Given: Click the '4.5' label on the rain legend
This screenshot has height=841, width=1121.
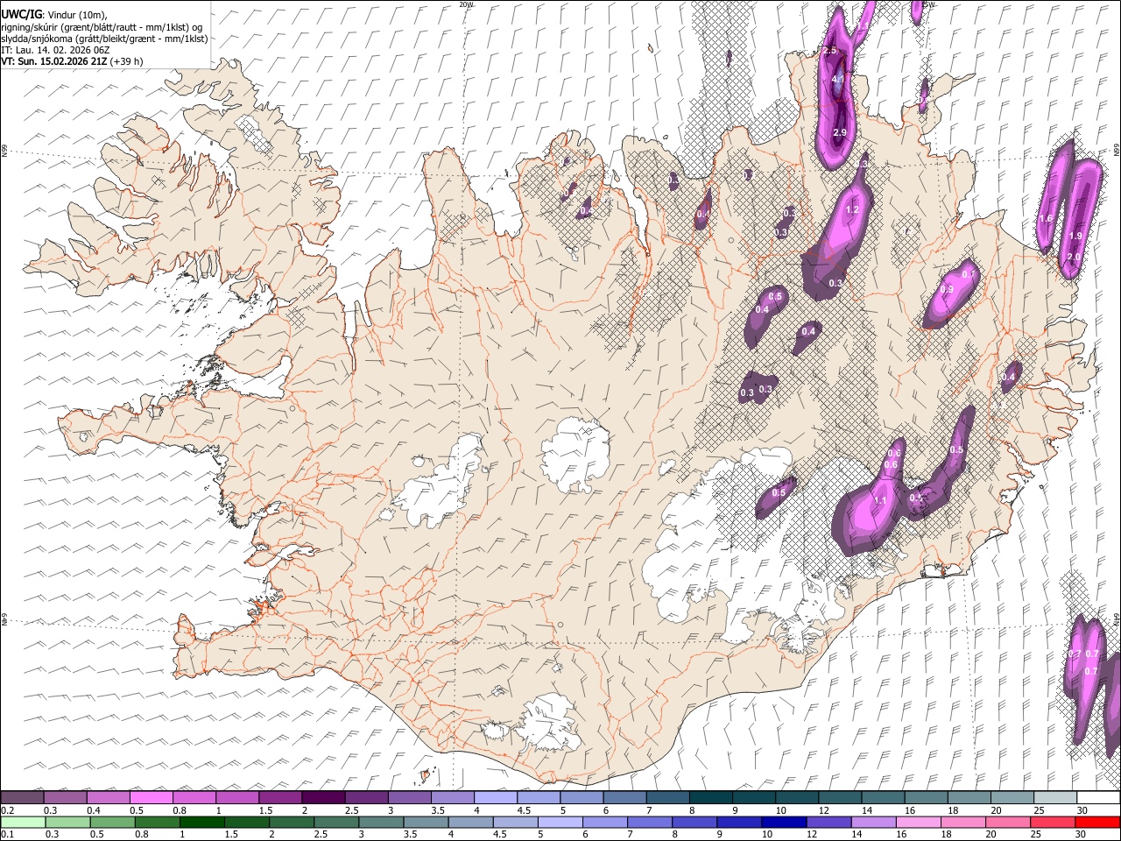Looking at the screenshot, I should (x=500, y=834).
